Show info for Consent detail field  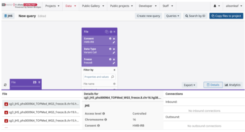(x=98, y=125)
